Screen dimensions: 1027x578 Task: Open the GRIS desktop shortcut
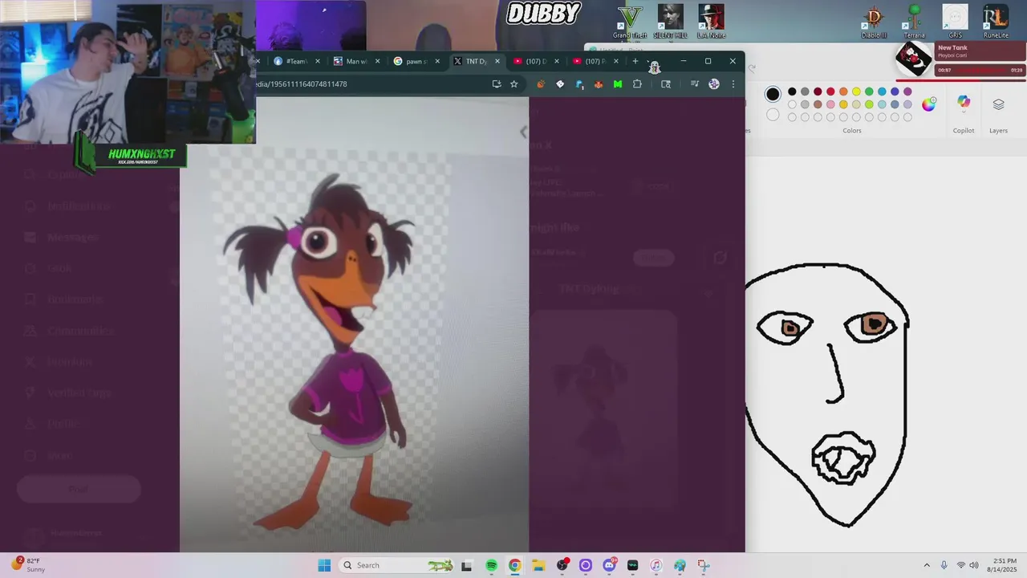[955, 22]
